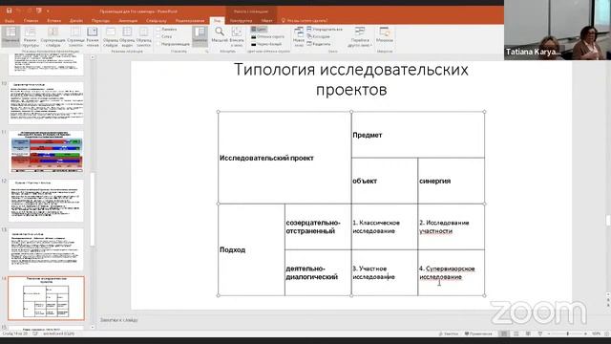This screenshot has width=611, height=344.
Task: Select slide 12 thumbnail in the panel
Action: click(x=46, y=201)
